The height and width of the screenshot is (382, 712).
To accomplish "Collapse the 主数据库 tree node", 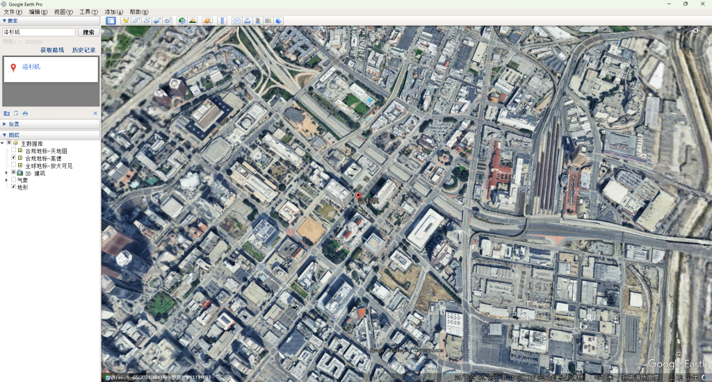I will click(x=2, y=143).
